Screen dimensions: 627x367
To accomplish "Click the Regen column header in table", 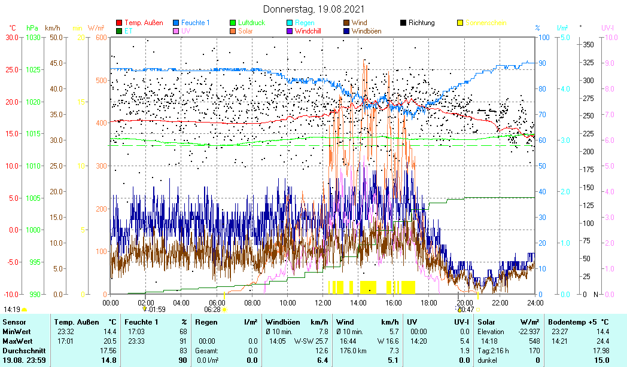I will (x=206, y=322).
